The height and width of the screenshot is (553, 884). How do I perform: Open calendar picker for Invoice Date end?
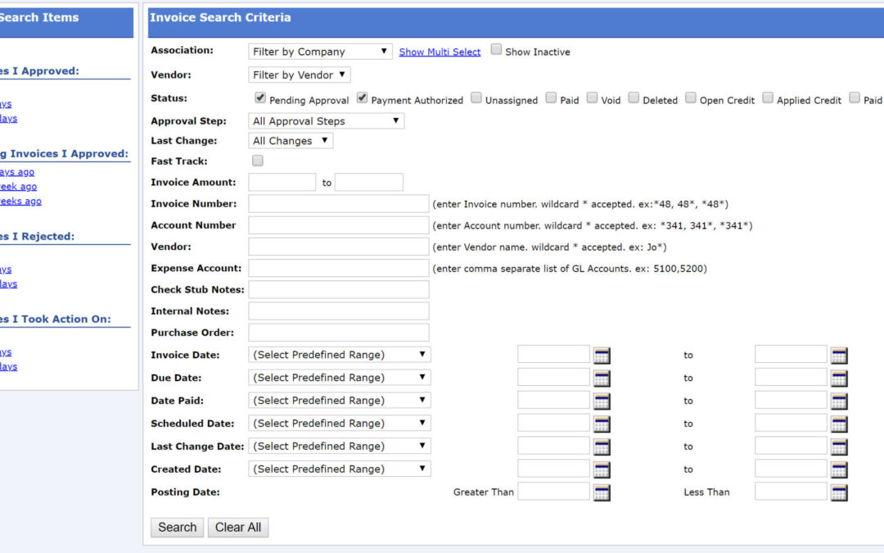(x=839, y=356)
